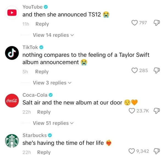Reply to the Starbucks comment
Screen dimensions: 165x155
[x=44, y=152]
